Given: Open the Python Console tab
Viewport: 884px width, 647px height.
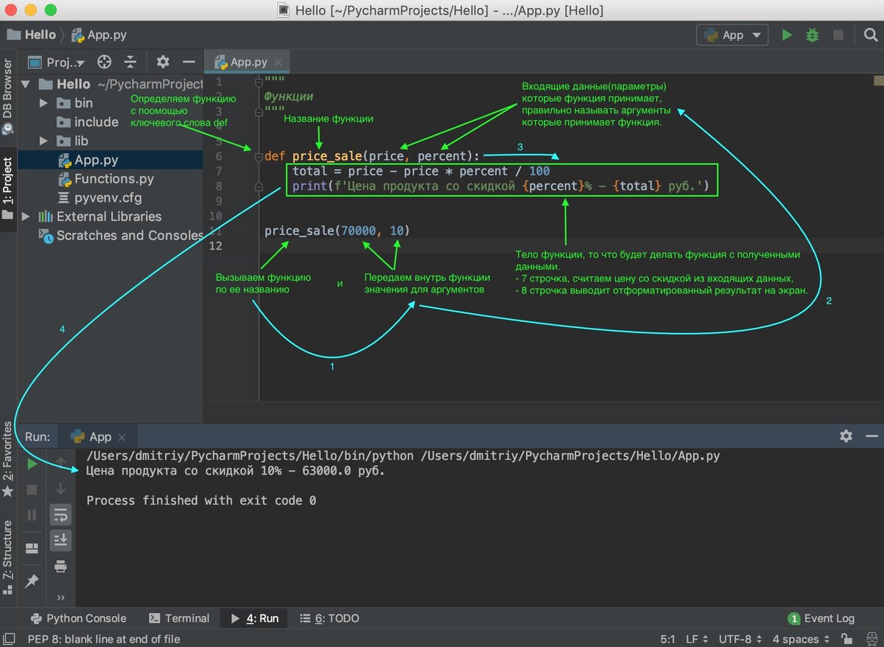Looking at the screenshot, I should click(78, 618).
